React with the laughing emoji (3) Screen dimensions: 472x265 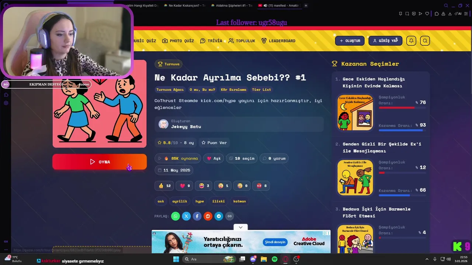click(204, 186)
